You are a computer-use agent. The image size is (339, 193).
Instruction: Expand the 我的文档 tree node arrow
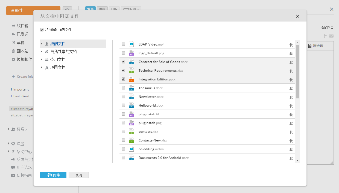tap(42, 44)
